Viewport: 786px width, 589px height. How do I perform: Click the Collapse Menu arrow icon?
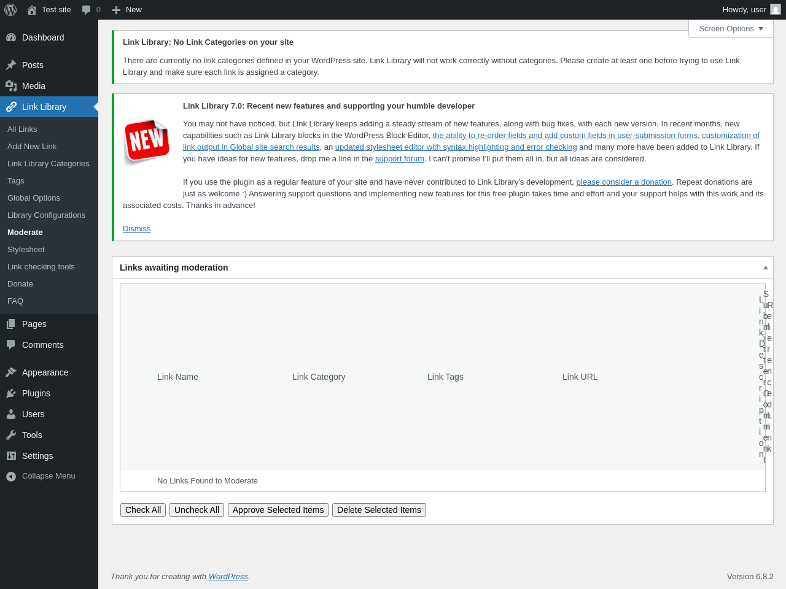point(11,476)
